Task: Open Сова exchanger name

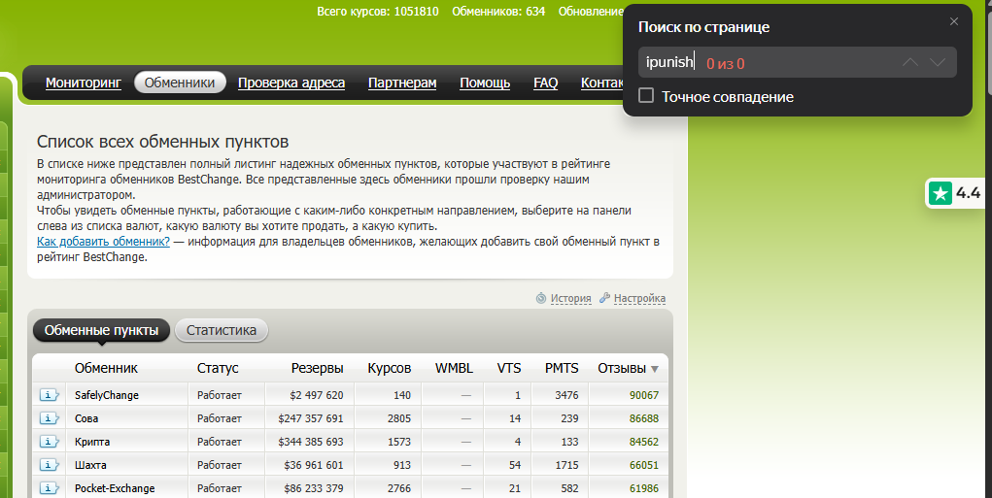Action: (x=86, y=418)
